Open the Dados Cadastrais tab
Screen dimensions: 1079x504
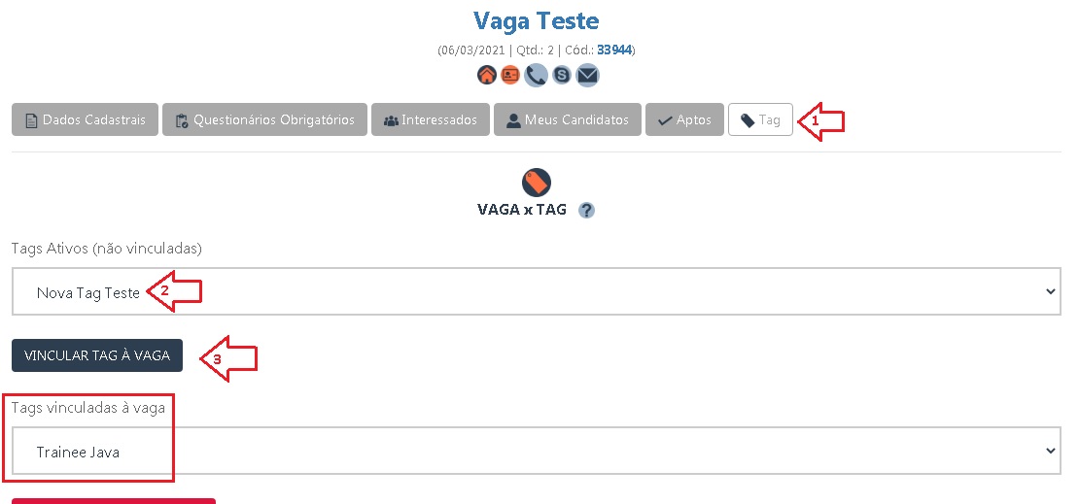86,119
